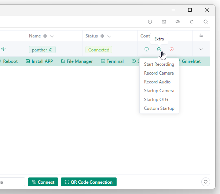Click the panther device name tag
The image size is (220, 194).
(42, 50)
